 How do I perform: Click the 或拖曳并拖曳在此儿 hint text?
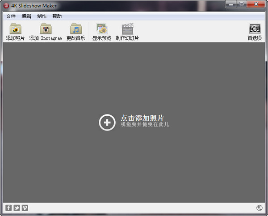(145, 124)
